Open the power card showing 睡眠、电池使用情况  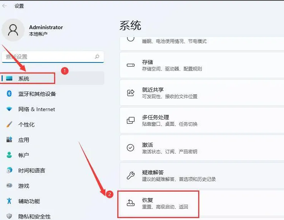coord(202,43)
